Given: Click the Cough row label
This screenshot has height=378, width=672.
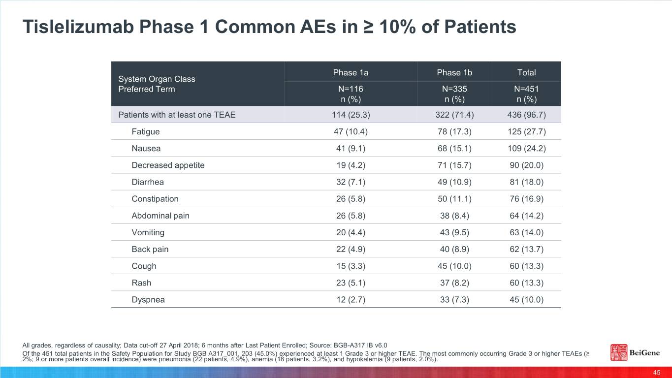Looking at the screenshot, I should coord(144,266).
